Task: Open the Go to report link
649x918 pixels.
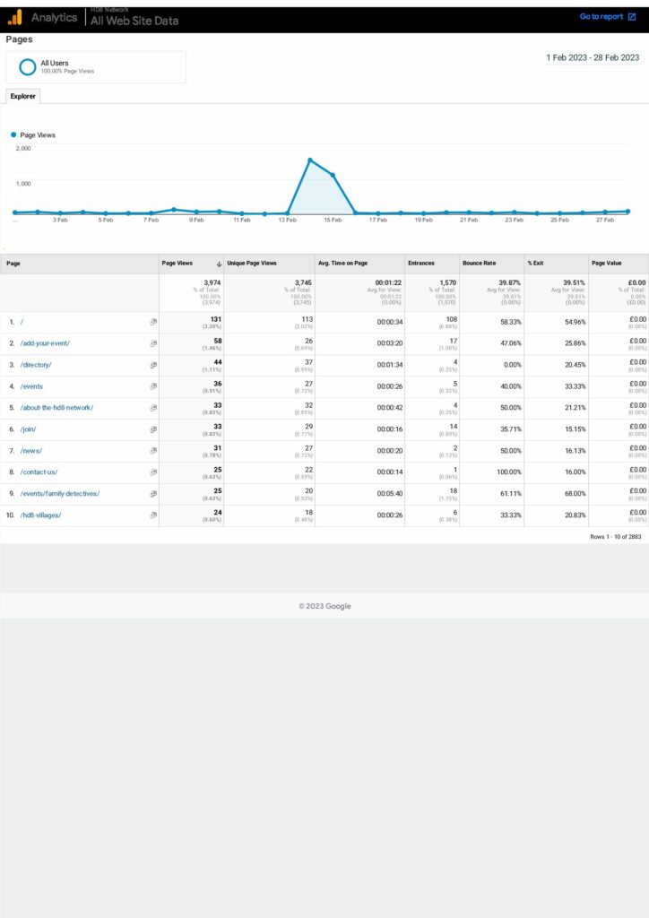Action: [x=601, y=17]
